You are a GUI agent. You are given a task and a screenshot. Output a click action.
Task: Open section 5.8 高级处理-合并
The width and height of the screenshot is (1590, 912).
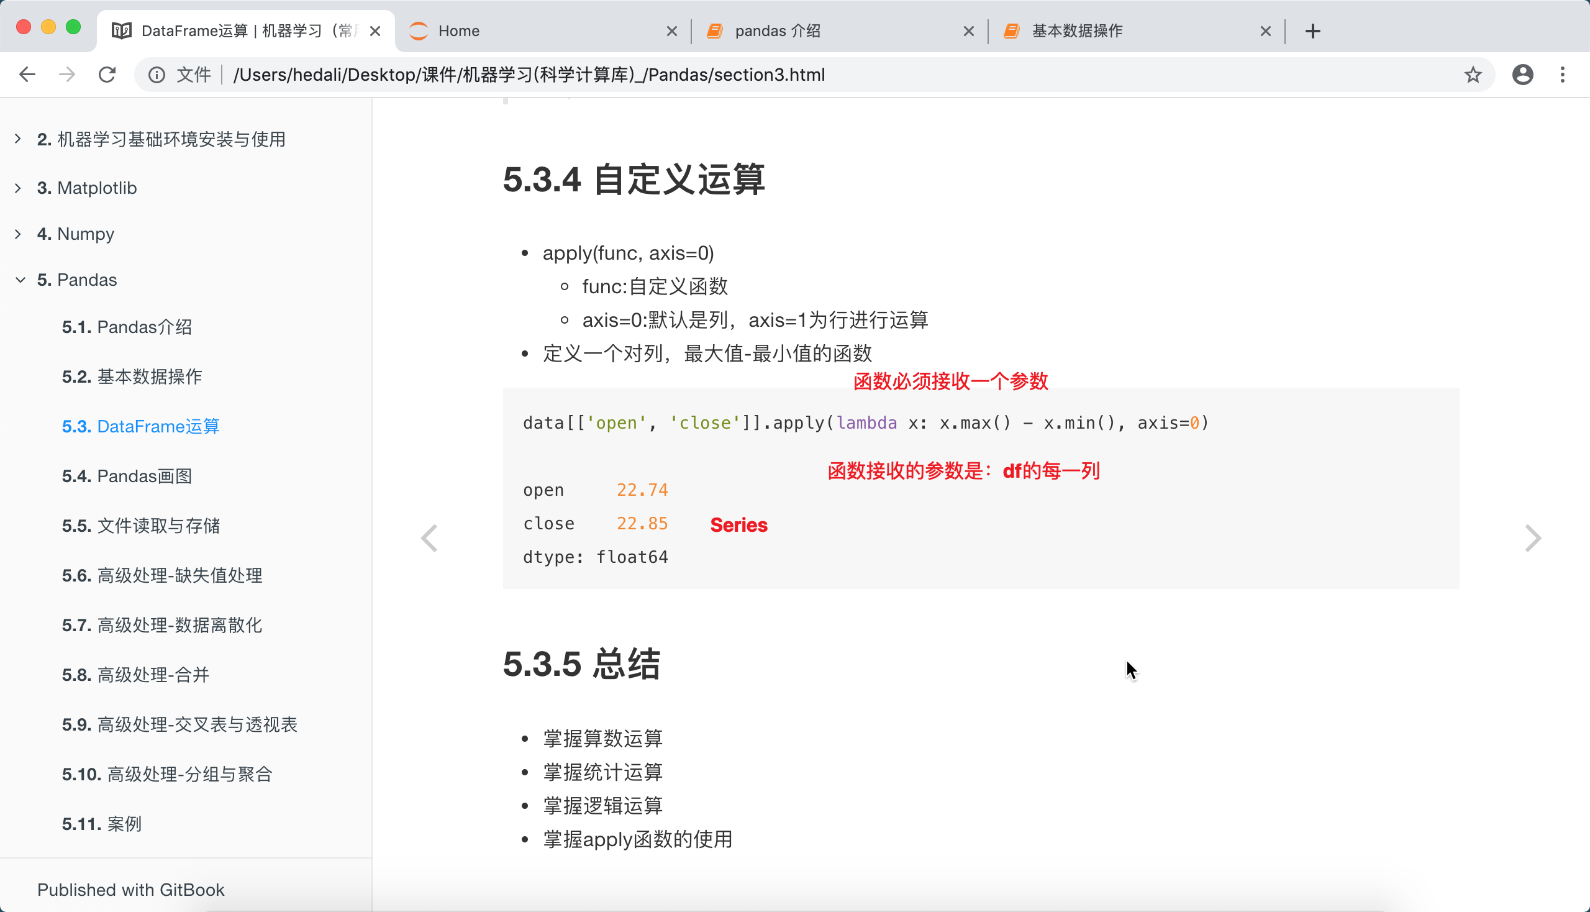(135, 675)
